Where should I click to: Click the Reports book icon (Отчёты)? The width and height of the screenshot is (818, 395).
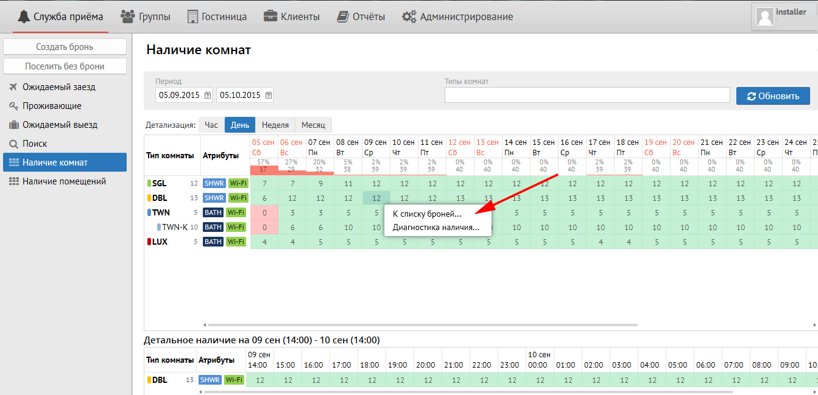tap(343, 16)
